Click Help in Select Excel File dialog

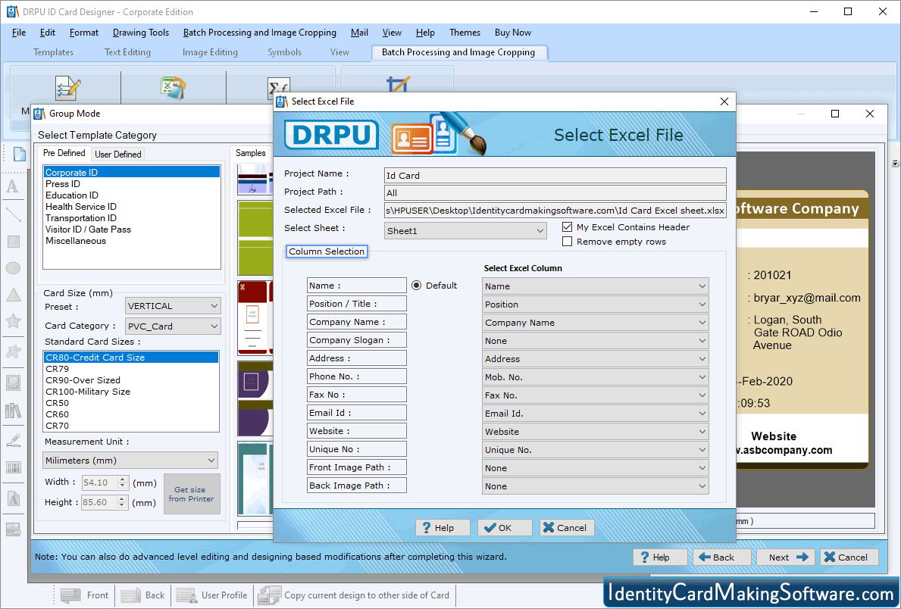[x=443, y=527]
